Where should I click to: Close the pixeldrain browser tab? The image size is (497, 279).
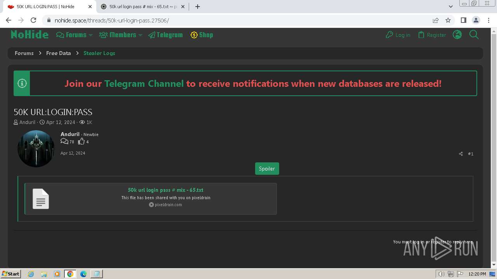182,7
